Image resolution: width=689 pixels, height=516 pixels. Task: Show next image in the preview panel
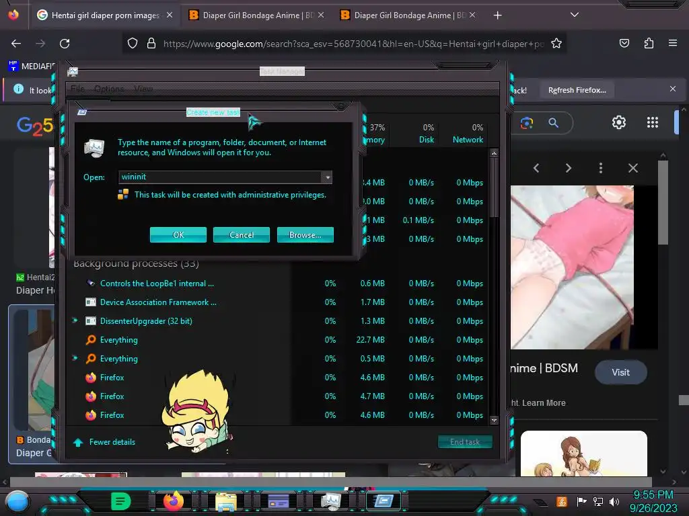(x=569, y=168)
